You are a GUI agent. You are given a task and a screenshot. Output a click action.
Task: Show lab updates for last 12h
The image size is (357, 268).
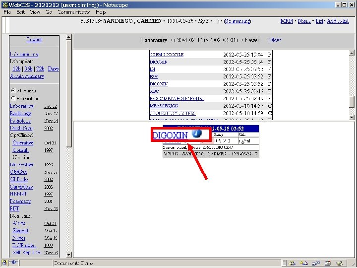(x=17, y=68)
